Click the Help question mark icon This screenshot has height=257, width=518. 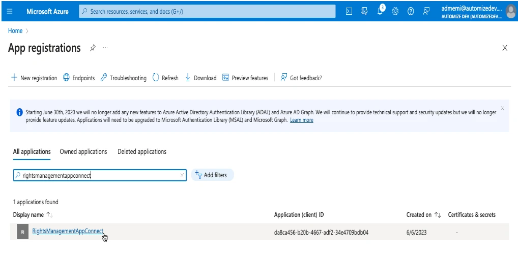[411, 11]
